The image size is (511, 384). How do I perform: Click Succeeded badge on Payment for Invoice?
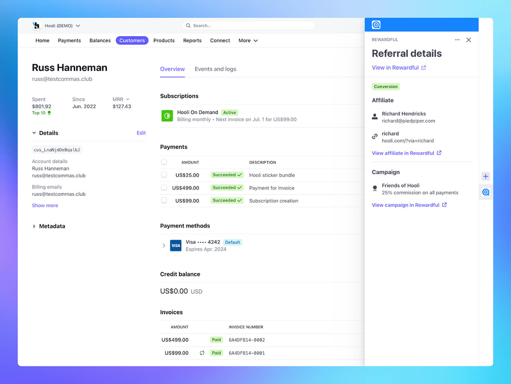point(227,188)
